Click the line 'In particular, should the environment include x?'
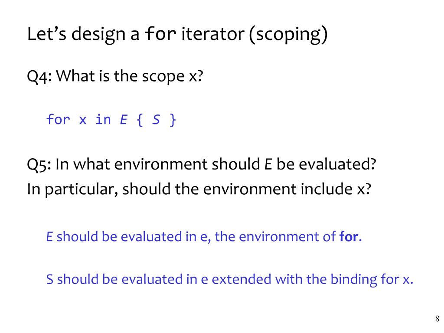This screenshot has height=333, width=444. point(199,189)
